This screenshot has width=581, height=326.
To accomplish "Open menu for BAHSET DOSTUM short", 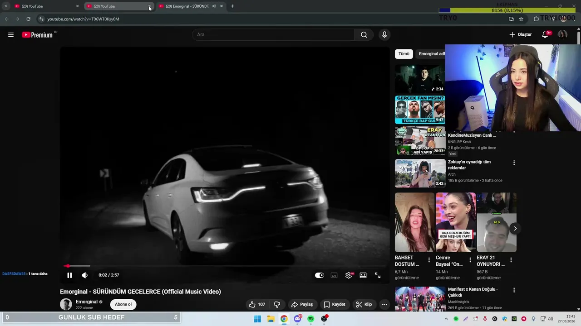I will pos(429,260).
